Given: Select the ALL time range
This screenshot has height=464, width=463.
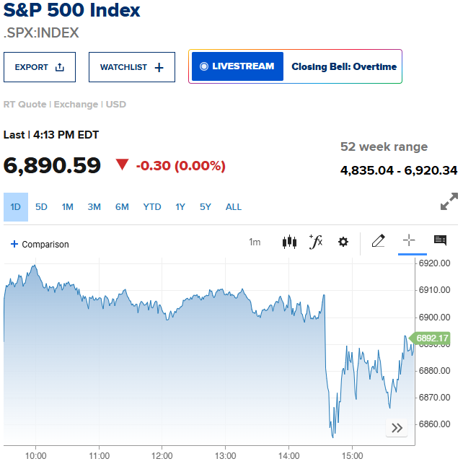Looking at the screenshot, I should (x=234, y=207).
